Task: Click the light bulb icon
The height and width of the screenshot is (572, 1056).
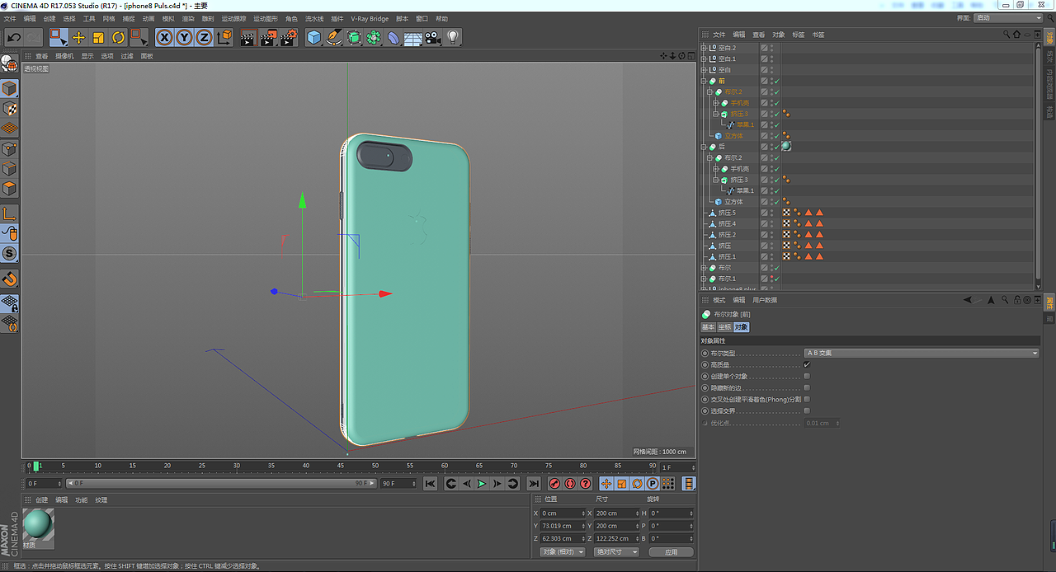Action: [x=453, y=37]
